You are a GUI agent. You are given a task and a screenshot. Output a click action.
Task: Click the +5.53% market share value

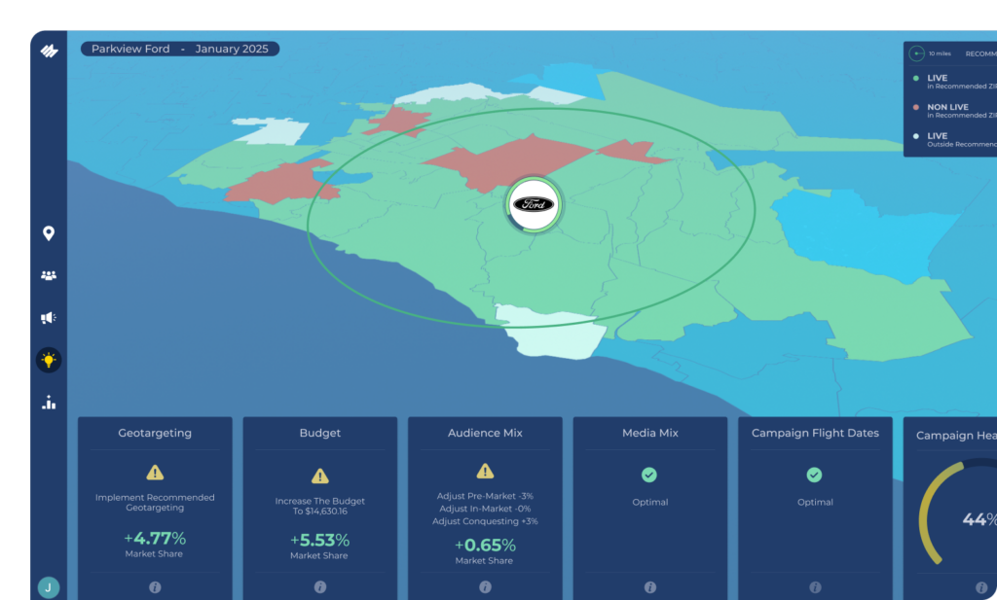tap(319, 541)
